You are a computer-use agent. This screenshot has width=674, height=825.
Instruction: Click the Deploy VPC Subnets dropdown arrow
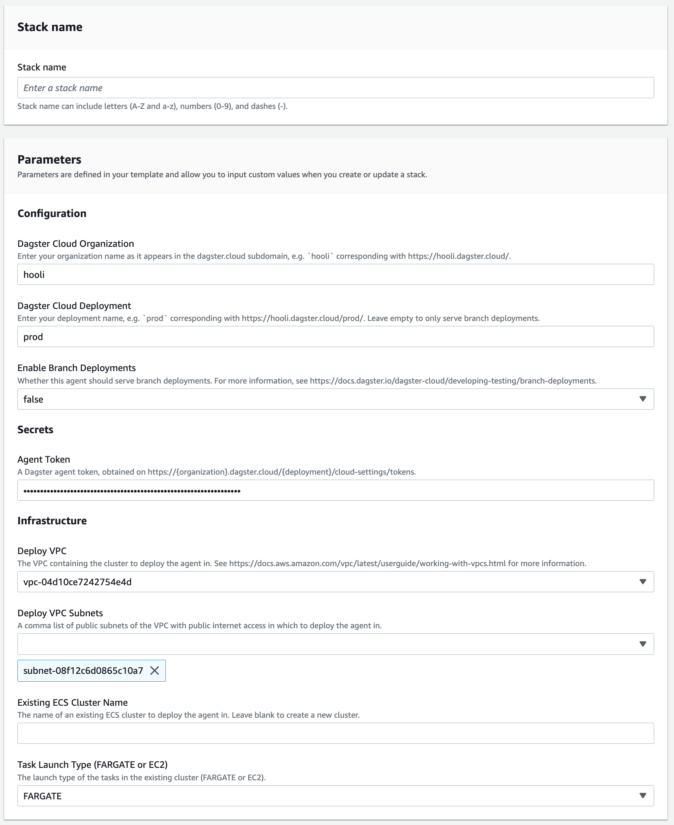(642, 644)
